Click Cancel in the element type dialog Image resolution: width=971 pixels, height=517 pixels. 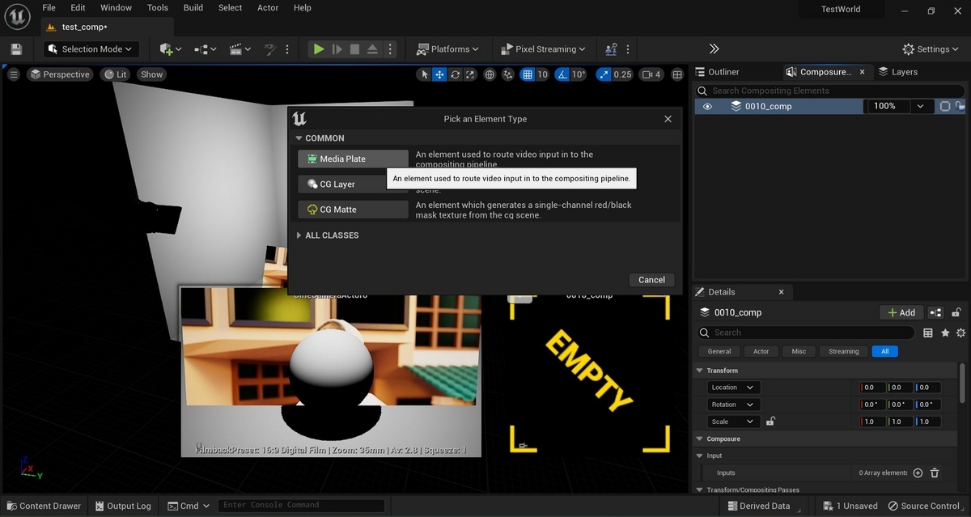[x=651, y=280]
